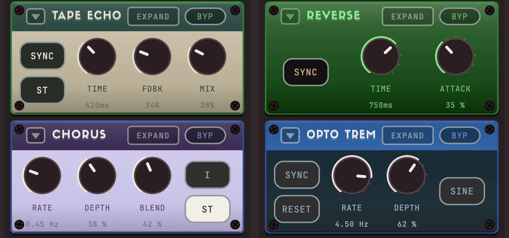
Task: Toggle ST stereo in Tape Echo
Action: [42, 90]
